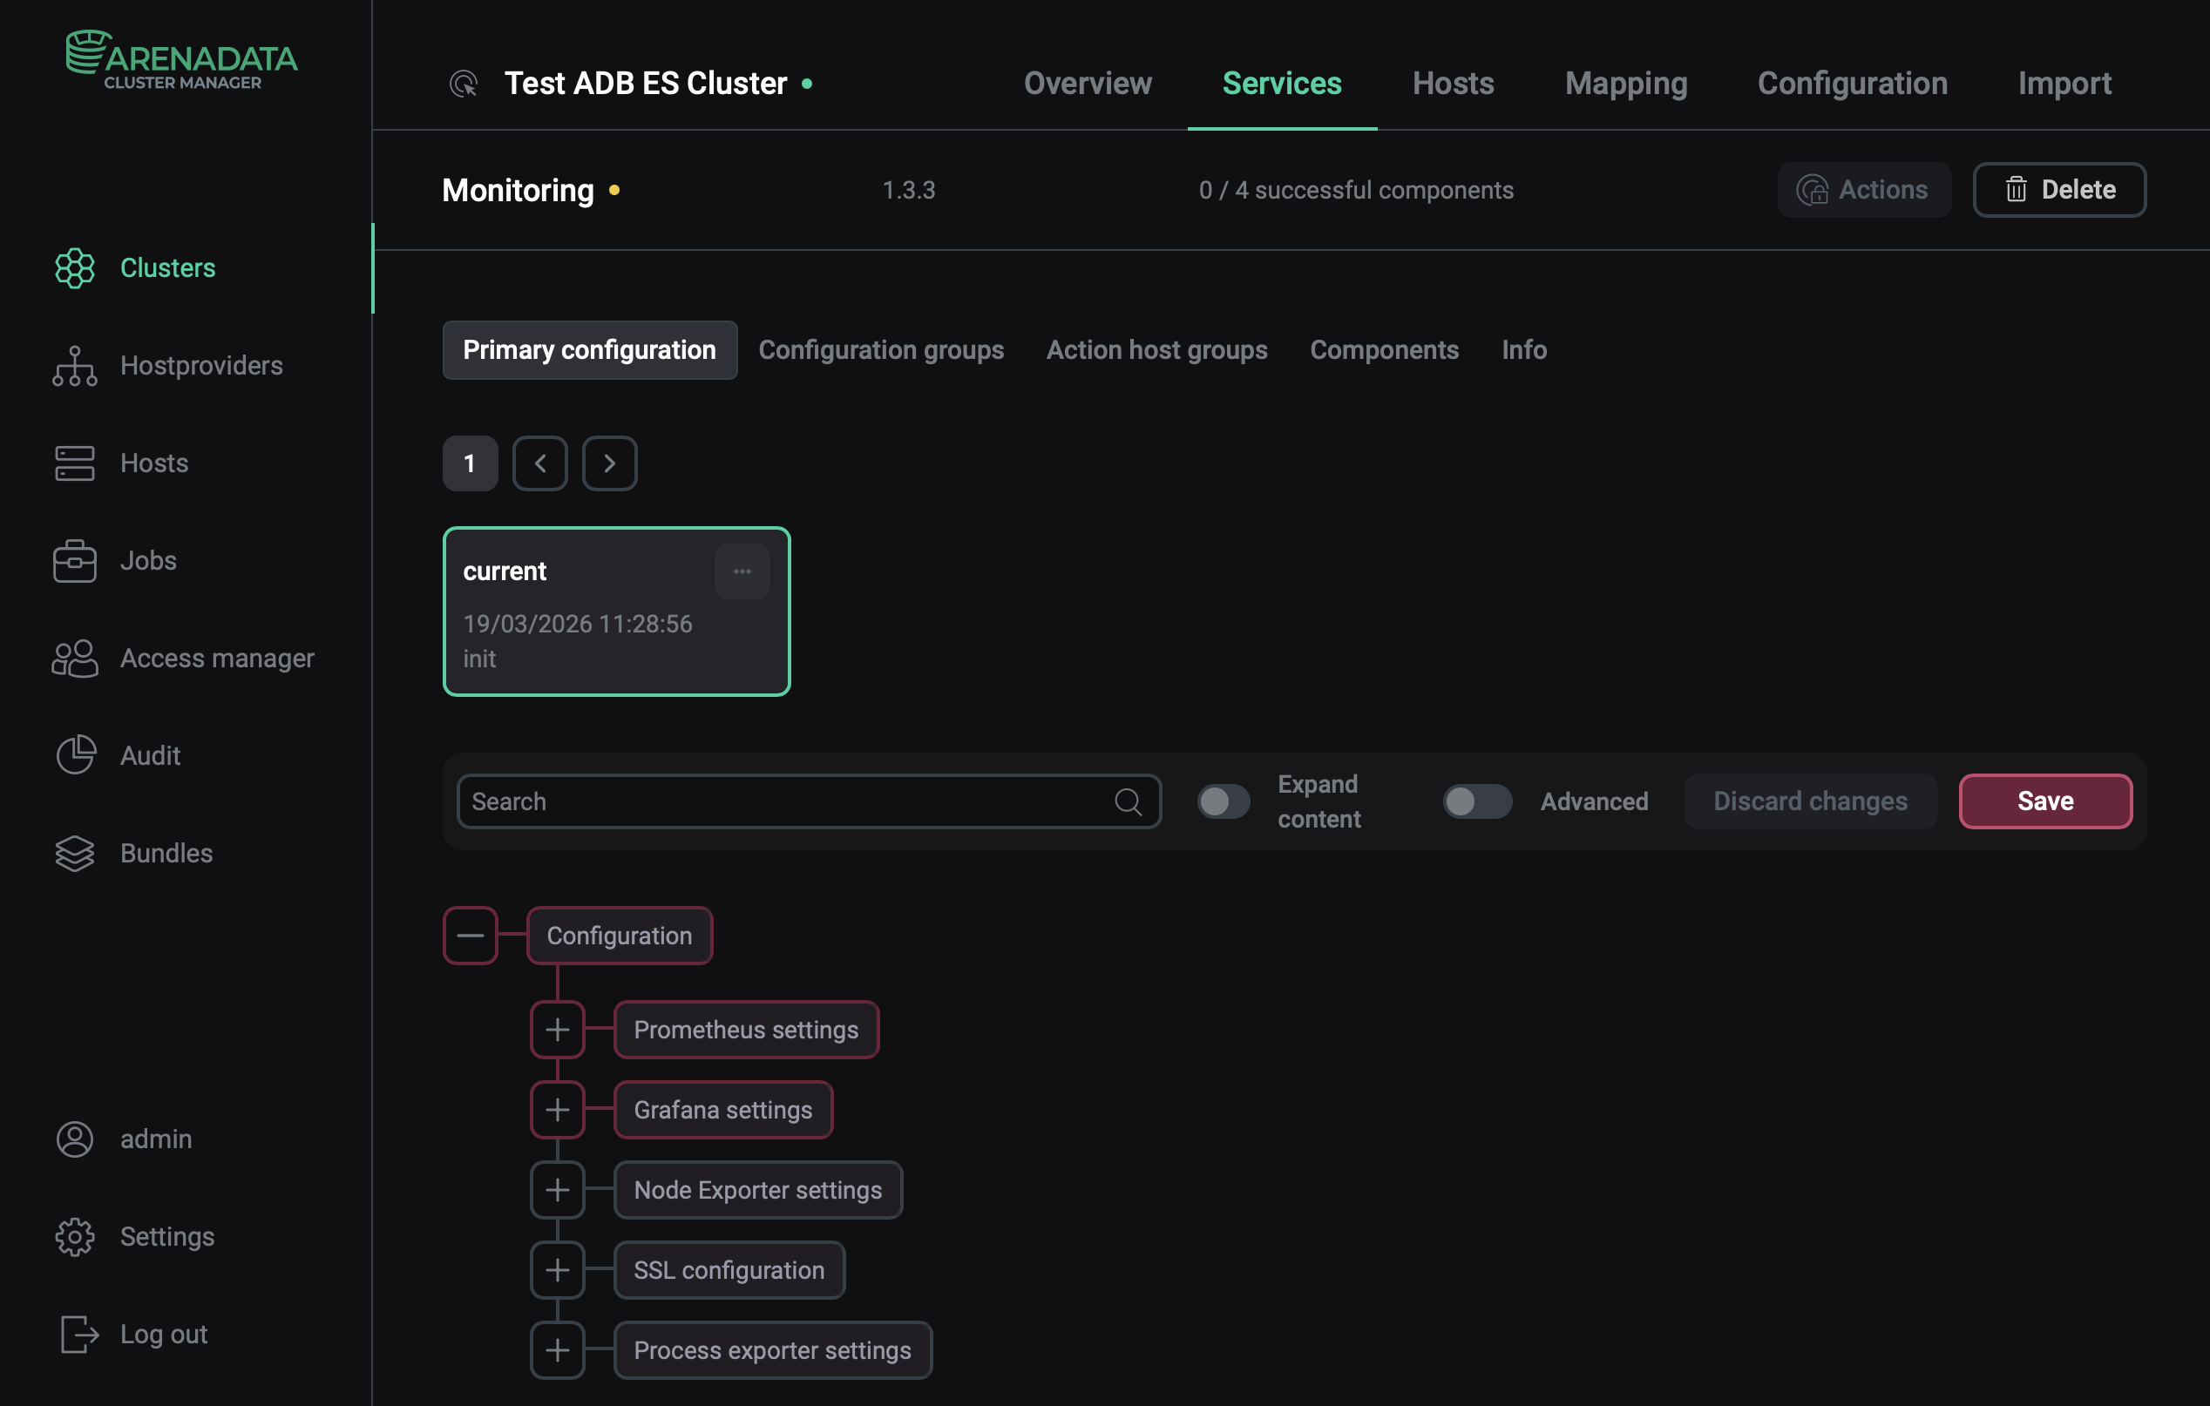Expand the Prometheus settings node

click(557, 1029)
